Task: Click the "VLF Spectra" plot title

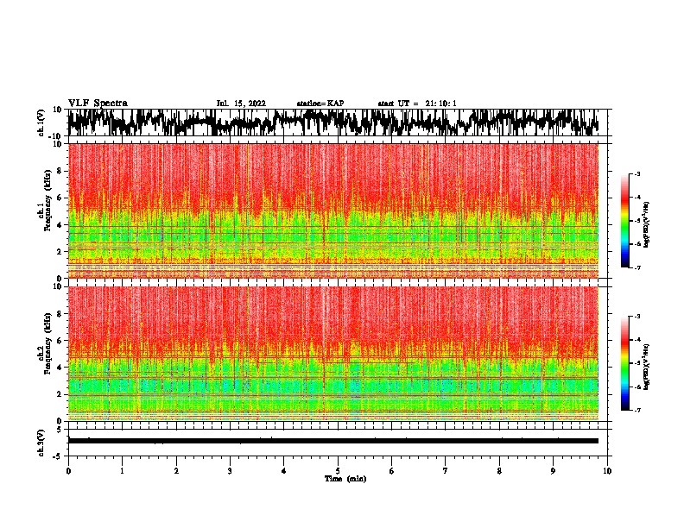Action: click(x=98, y=103)
